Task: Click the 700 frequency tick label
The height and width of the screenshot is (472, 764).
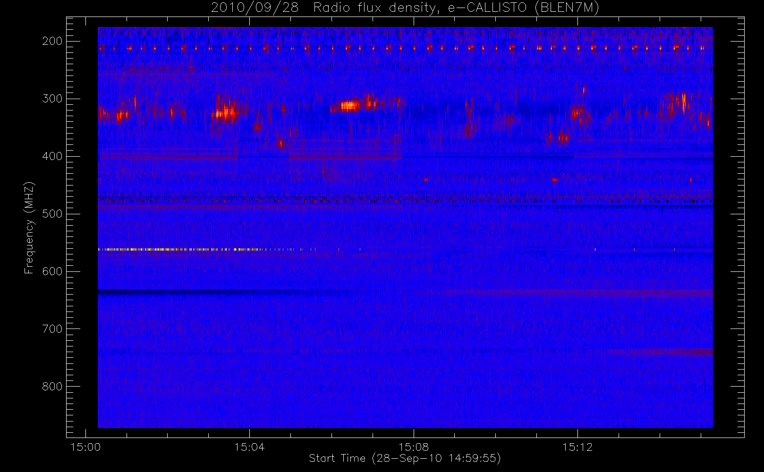Action: point(52,329)
